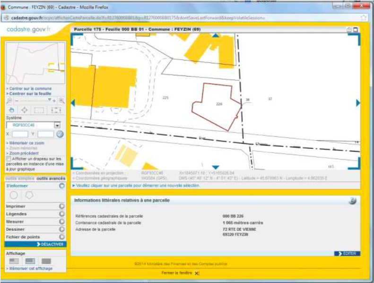Click the Centrer sur la commune link
Image resolution: width=374 pixels, height=283 pixels.
click(30, 88)
